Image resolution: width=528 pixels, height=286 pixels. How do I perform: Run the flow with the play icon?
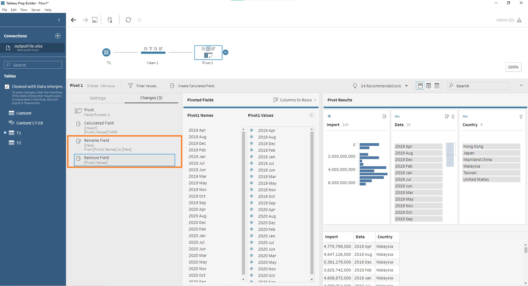click(x=140, y=20)
